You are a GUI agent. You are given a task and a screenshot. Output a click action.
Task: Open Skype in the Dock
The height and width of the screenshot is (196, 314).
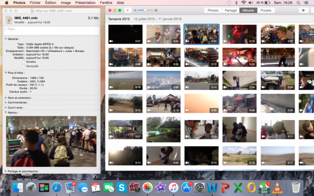click(x=122, y=187)
